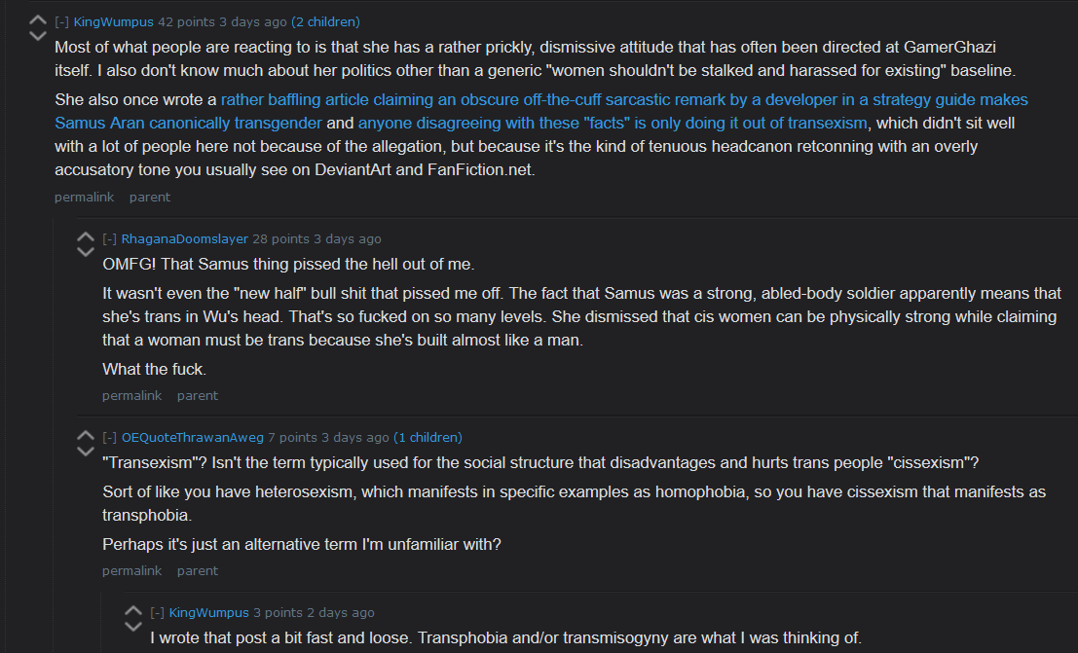
Task: Open RhaganaDoomslayer's user profile
Action: 185,239
